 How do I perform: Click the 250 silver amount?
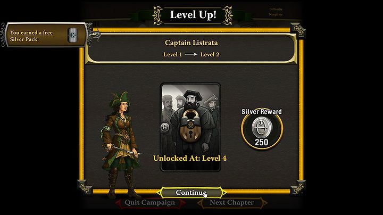(x=262, y=142)
